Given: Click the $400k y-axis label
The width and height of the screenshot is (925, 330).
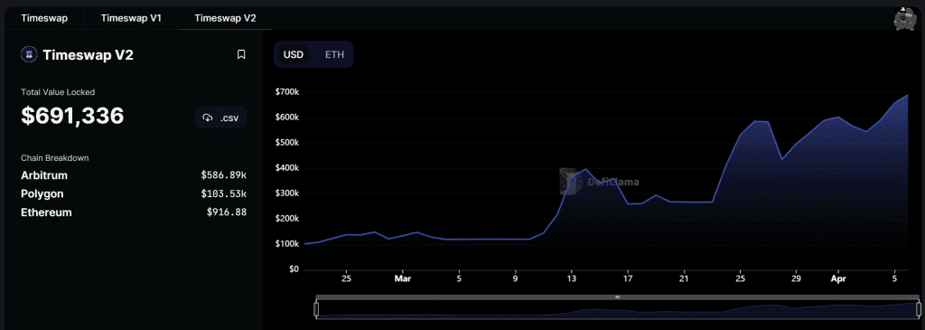Looking at the screenshot, I should pyautogui.click(x=287, y=168).
